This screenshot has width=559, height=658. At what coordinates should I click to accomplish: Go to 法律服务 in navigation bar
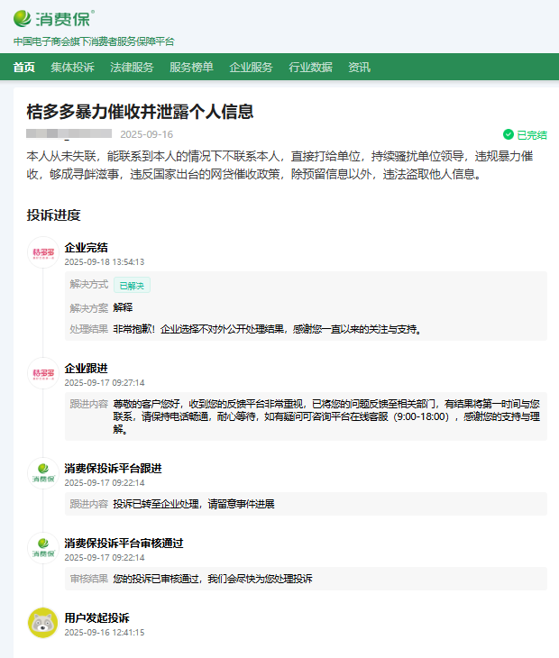[x=132, y=67]
